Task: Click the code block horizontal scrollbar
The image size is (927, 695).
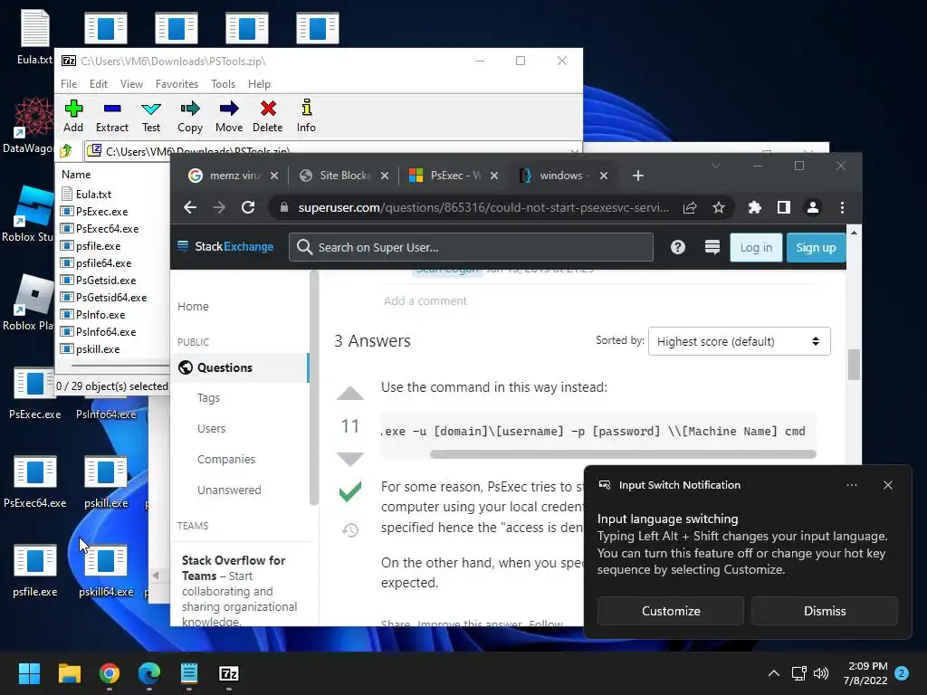Action: pos(623,454)
